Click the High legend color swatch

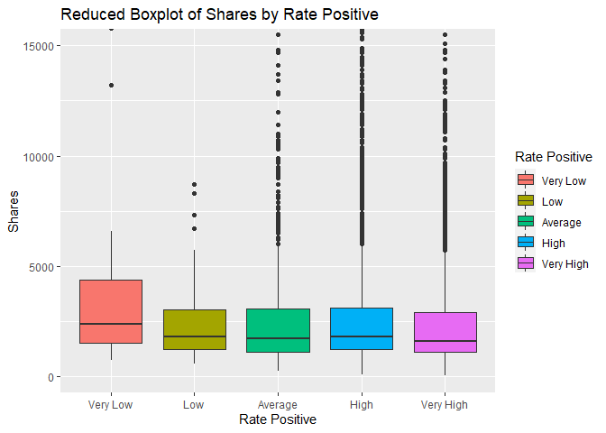click(x=526, y=243)
